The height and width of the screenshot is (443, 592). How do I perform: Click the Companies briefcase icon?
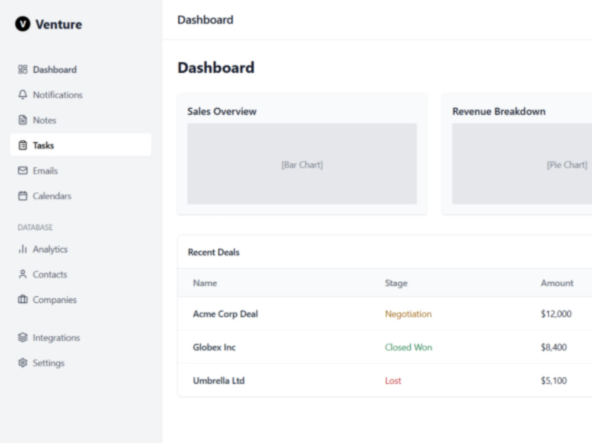coord(22,300)
